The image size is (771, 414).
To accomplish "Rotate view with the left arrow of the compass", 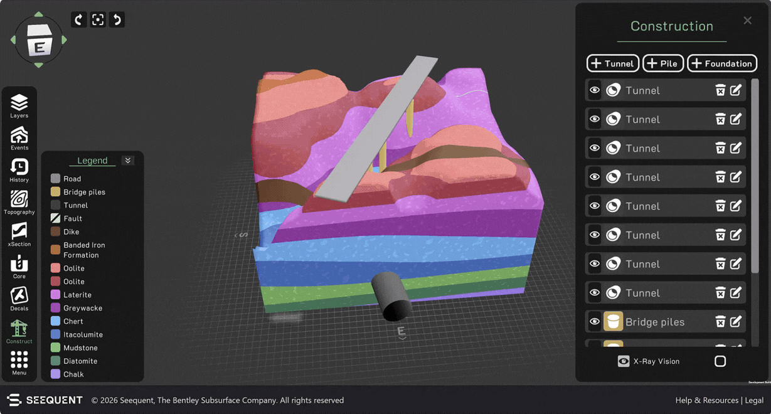I will [13, 40].
